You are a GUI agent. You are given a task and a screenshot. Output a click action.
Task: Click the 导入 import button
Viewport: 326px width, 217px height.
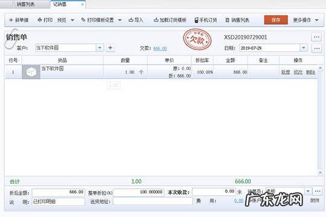coord(136,20)
